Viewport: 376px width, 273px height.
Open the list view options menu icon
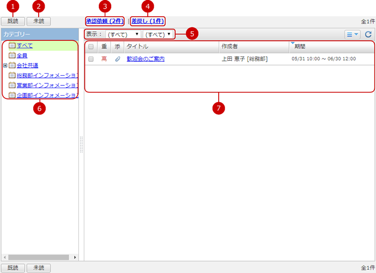tap(352, 34)
